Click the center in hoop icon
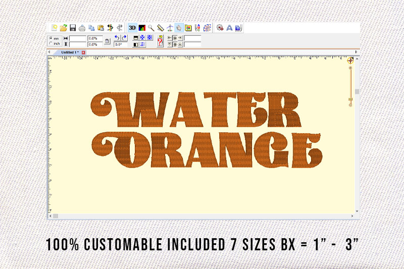Viewport: 404px width, 269px height. coord(142,37)
